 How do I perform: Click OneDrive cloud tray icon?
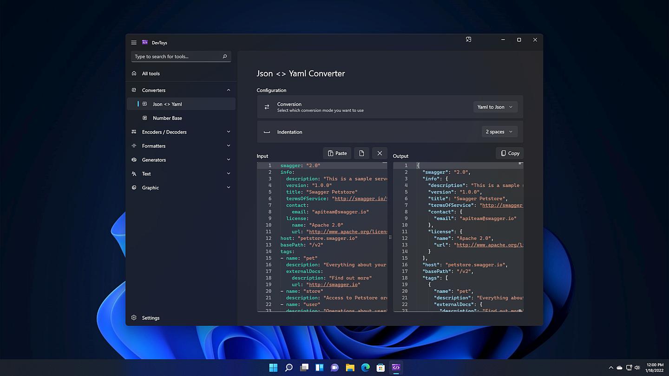pos(619,368)
